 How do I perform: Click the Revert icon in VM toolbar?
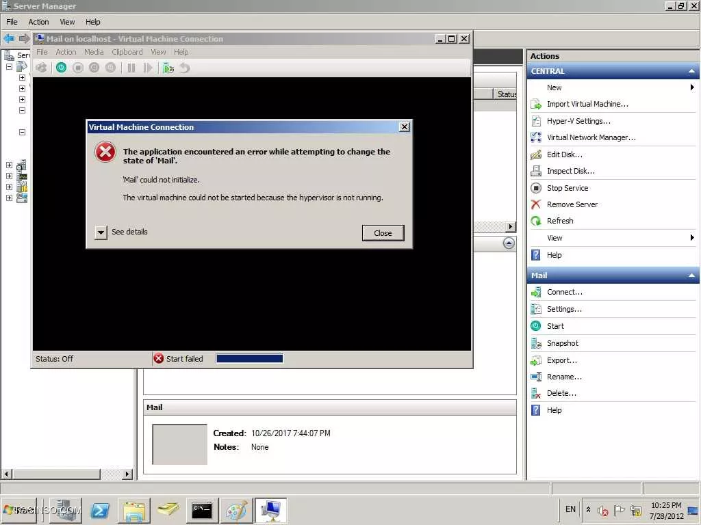coord(185,68)
